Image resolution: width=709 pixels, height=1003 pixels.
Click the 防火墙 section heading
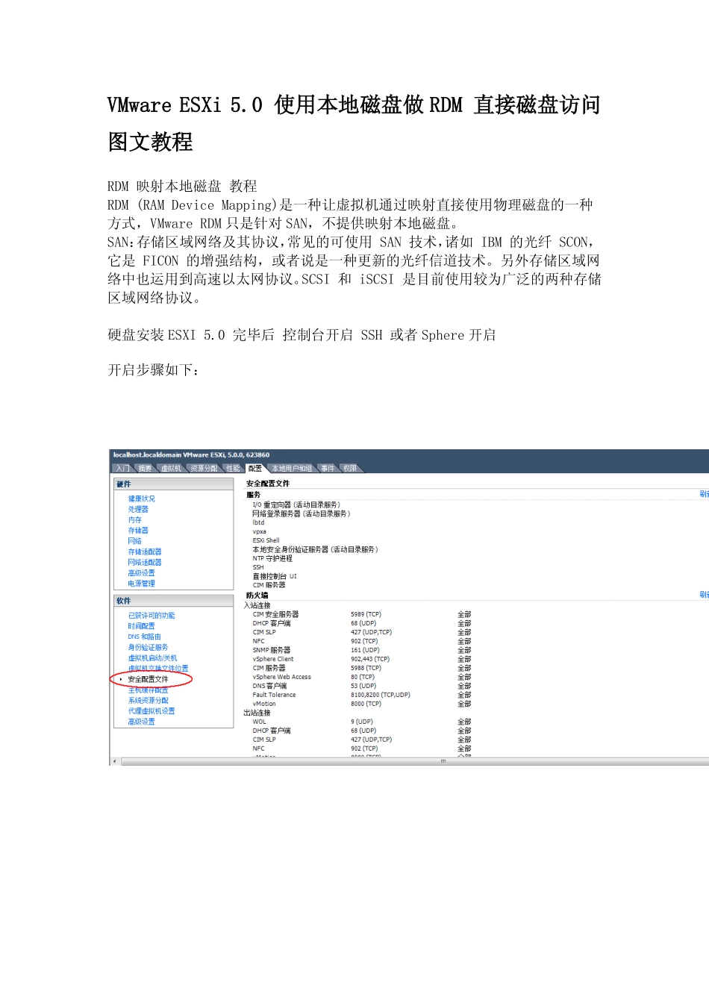click(x=257, y=596)
